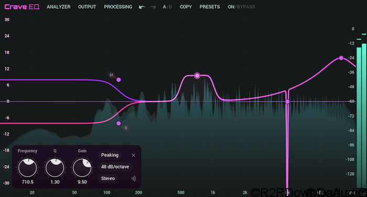This screenshot has height=197, width=367.
Task: Click the COPY button
Action: (186, 7)
